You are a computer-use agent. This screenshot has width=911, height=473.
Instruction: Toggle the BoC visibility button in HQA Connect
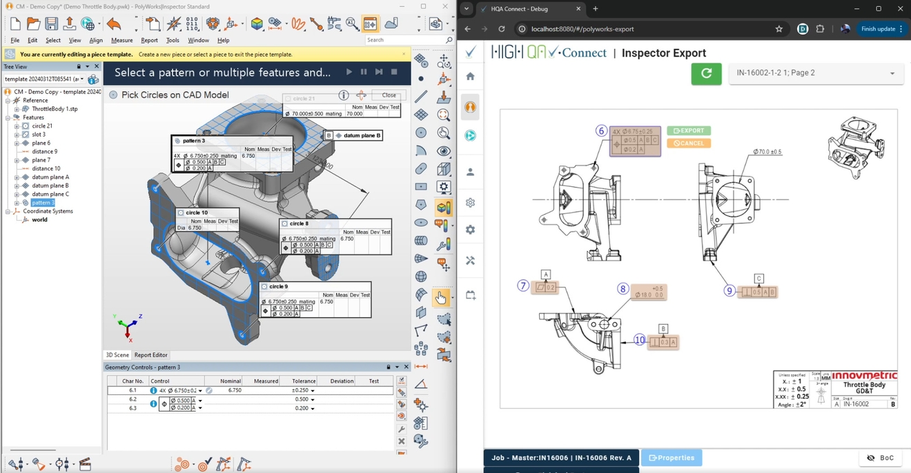tap(880, 458)
